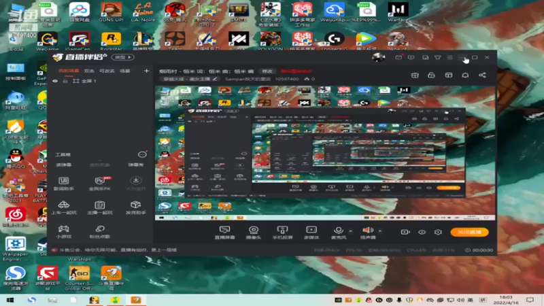Image resolution: width=544 pixels, height=306 pixels.
Task: Add the 摄像头 camera source
Action: 254,233
